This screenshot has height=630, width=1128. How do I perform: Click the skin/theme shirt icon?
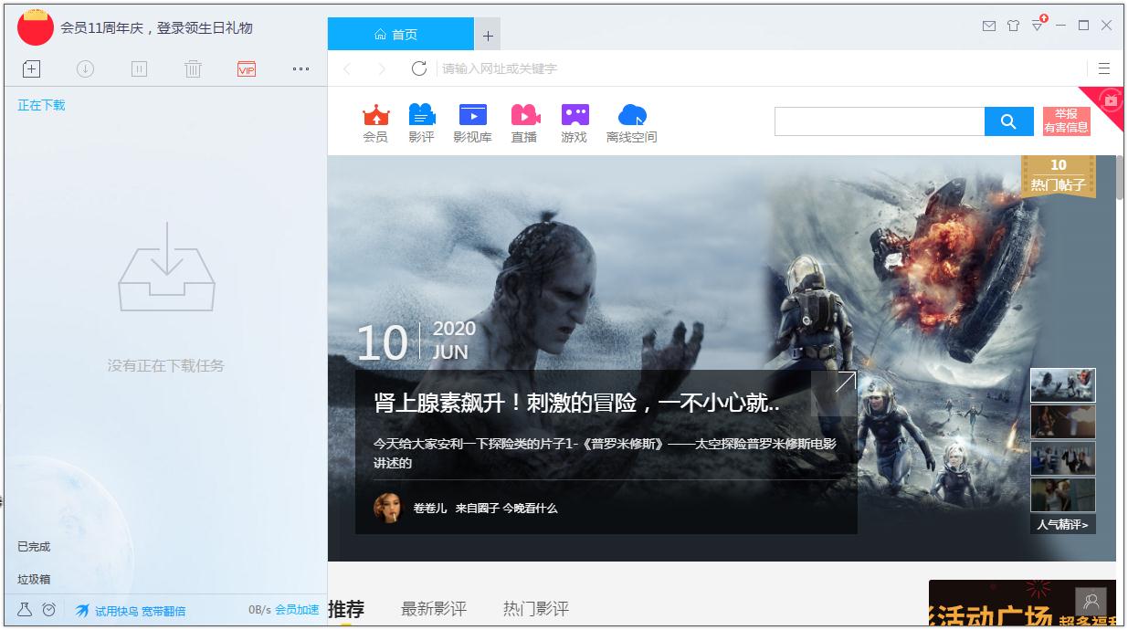pyautogui.click(x=1013, y=26)
